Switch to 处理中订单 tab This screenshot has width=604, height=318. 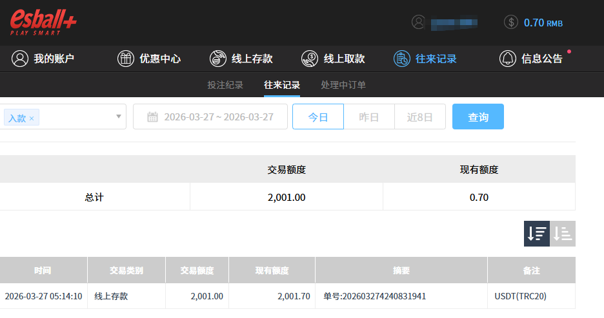click(x=343, y=85)
